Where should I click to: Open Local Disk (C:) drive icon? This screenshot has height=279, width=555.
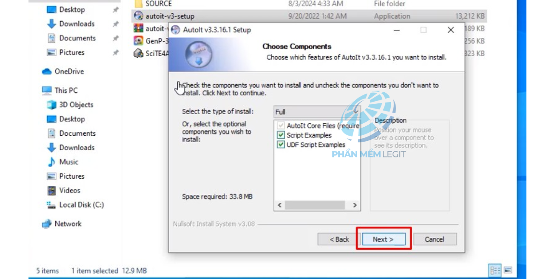(51, 205)
